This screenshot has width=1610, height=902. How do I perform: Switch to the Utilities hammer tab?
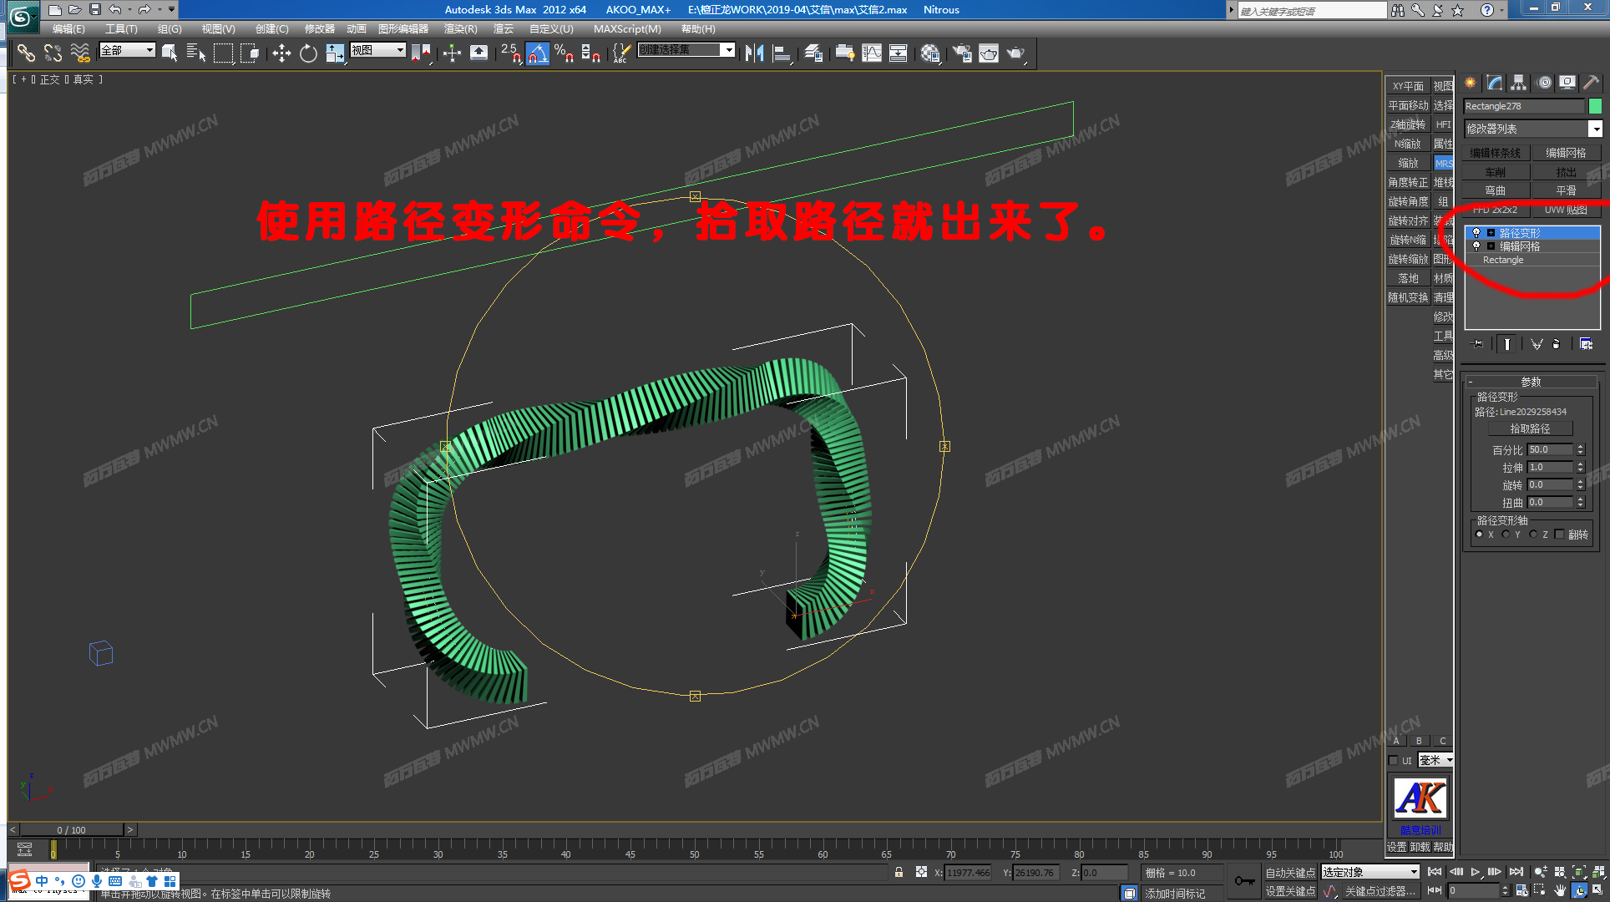click(1592, 82)
